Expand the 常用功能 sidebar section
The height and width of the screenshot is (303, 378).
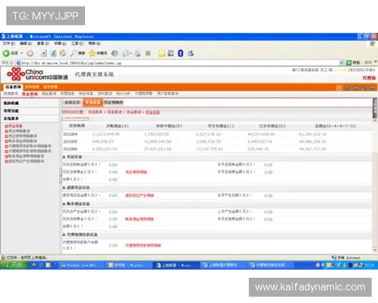12,110
